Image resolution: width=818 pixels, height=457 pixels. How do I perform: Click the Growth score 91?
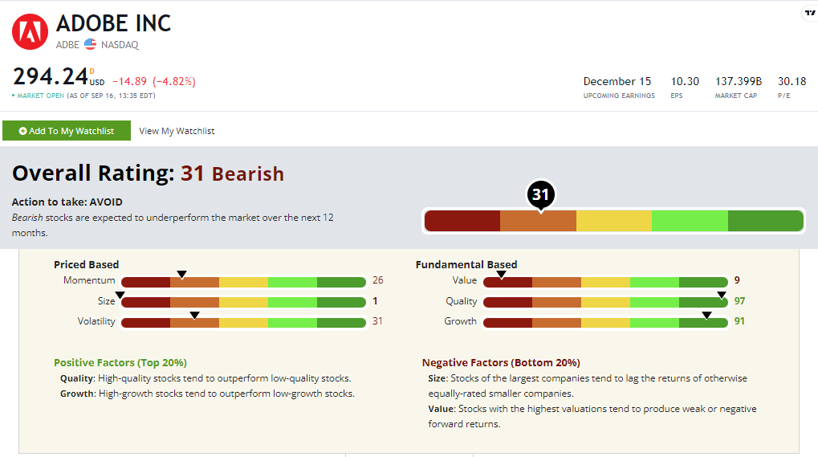pyautogui.click(x=740, y=321)
